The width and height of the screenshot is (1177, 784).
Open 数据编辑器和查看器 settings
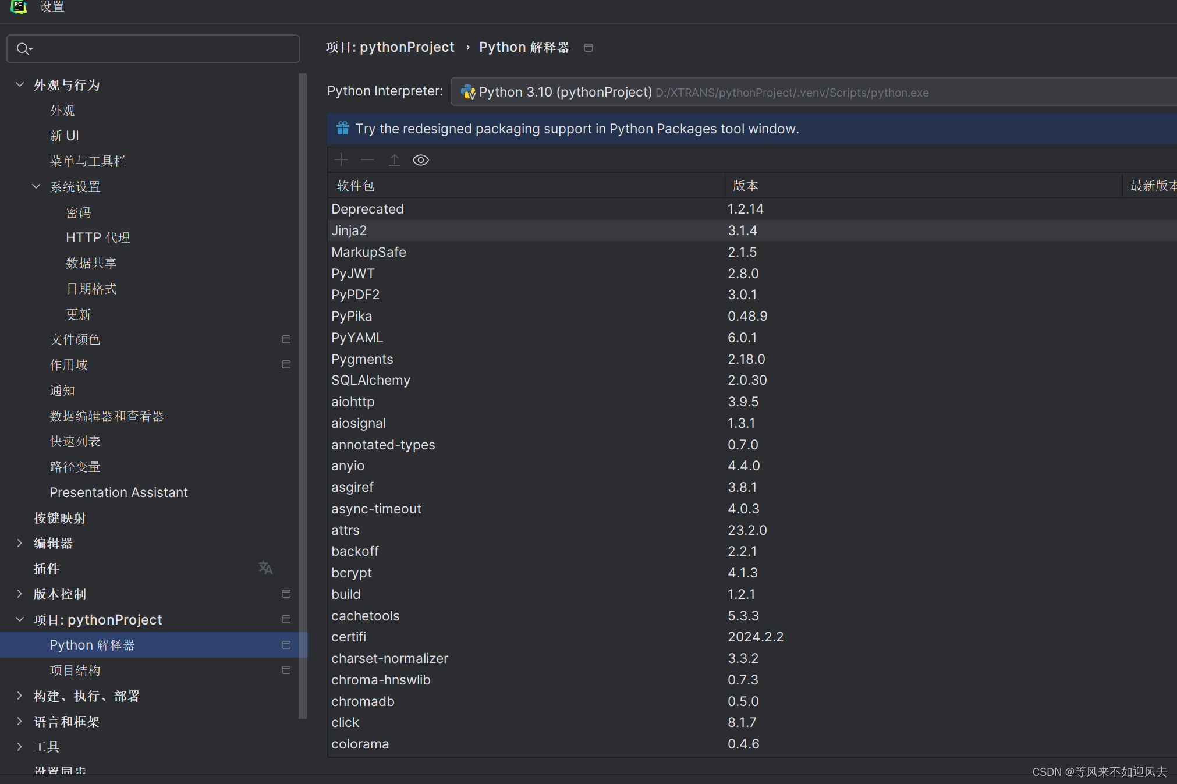pyautogui.click(x=107, y=416)
